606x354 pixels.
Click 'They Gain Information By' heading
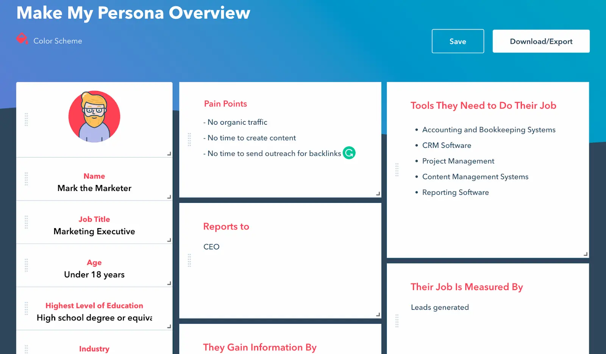pyautogui.click(x=260, y=348)
